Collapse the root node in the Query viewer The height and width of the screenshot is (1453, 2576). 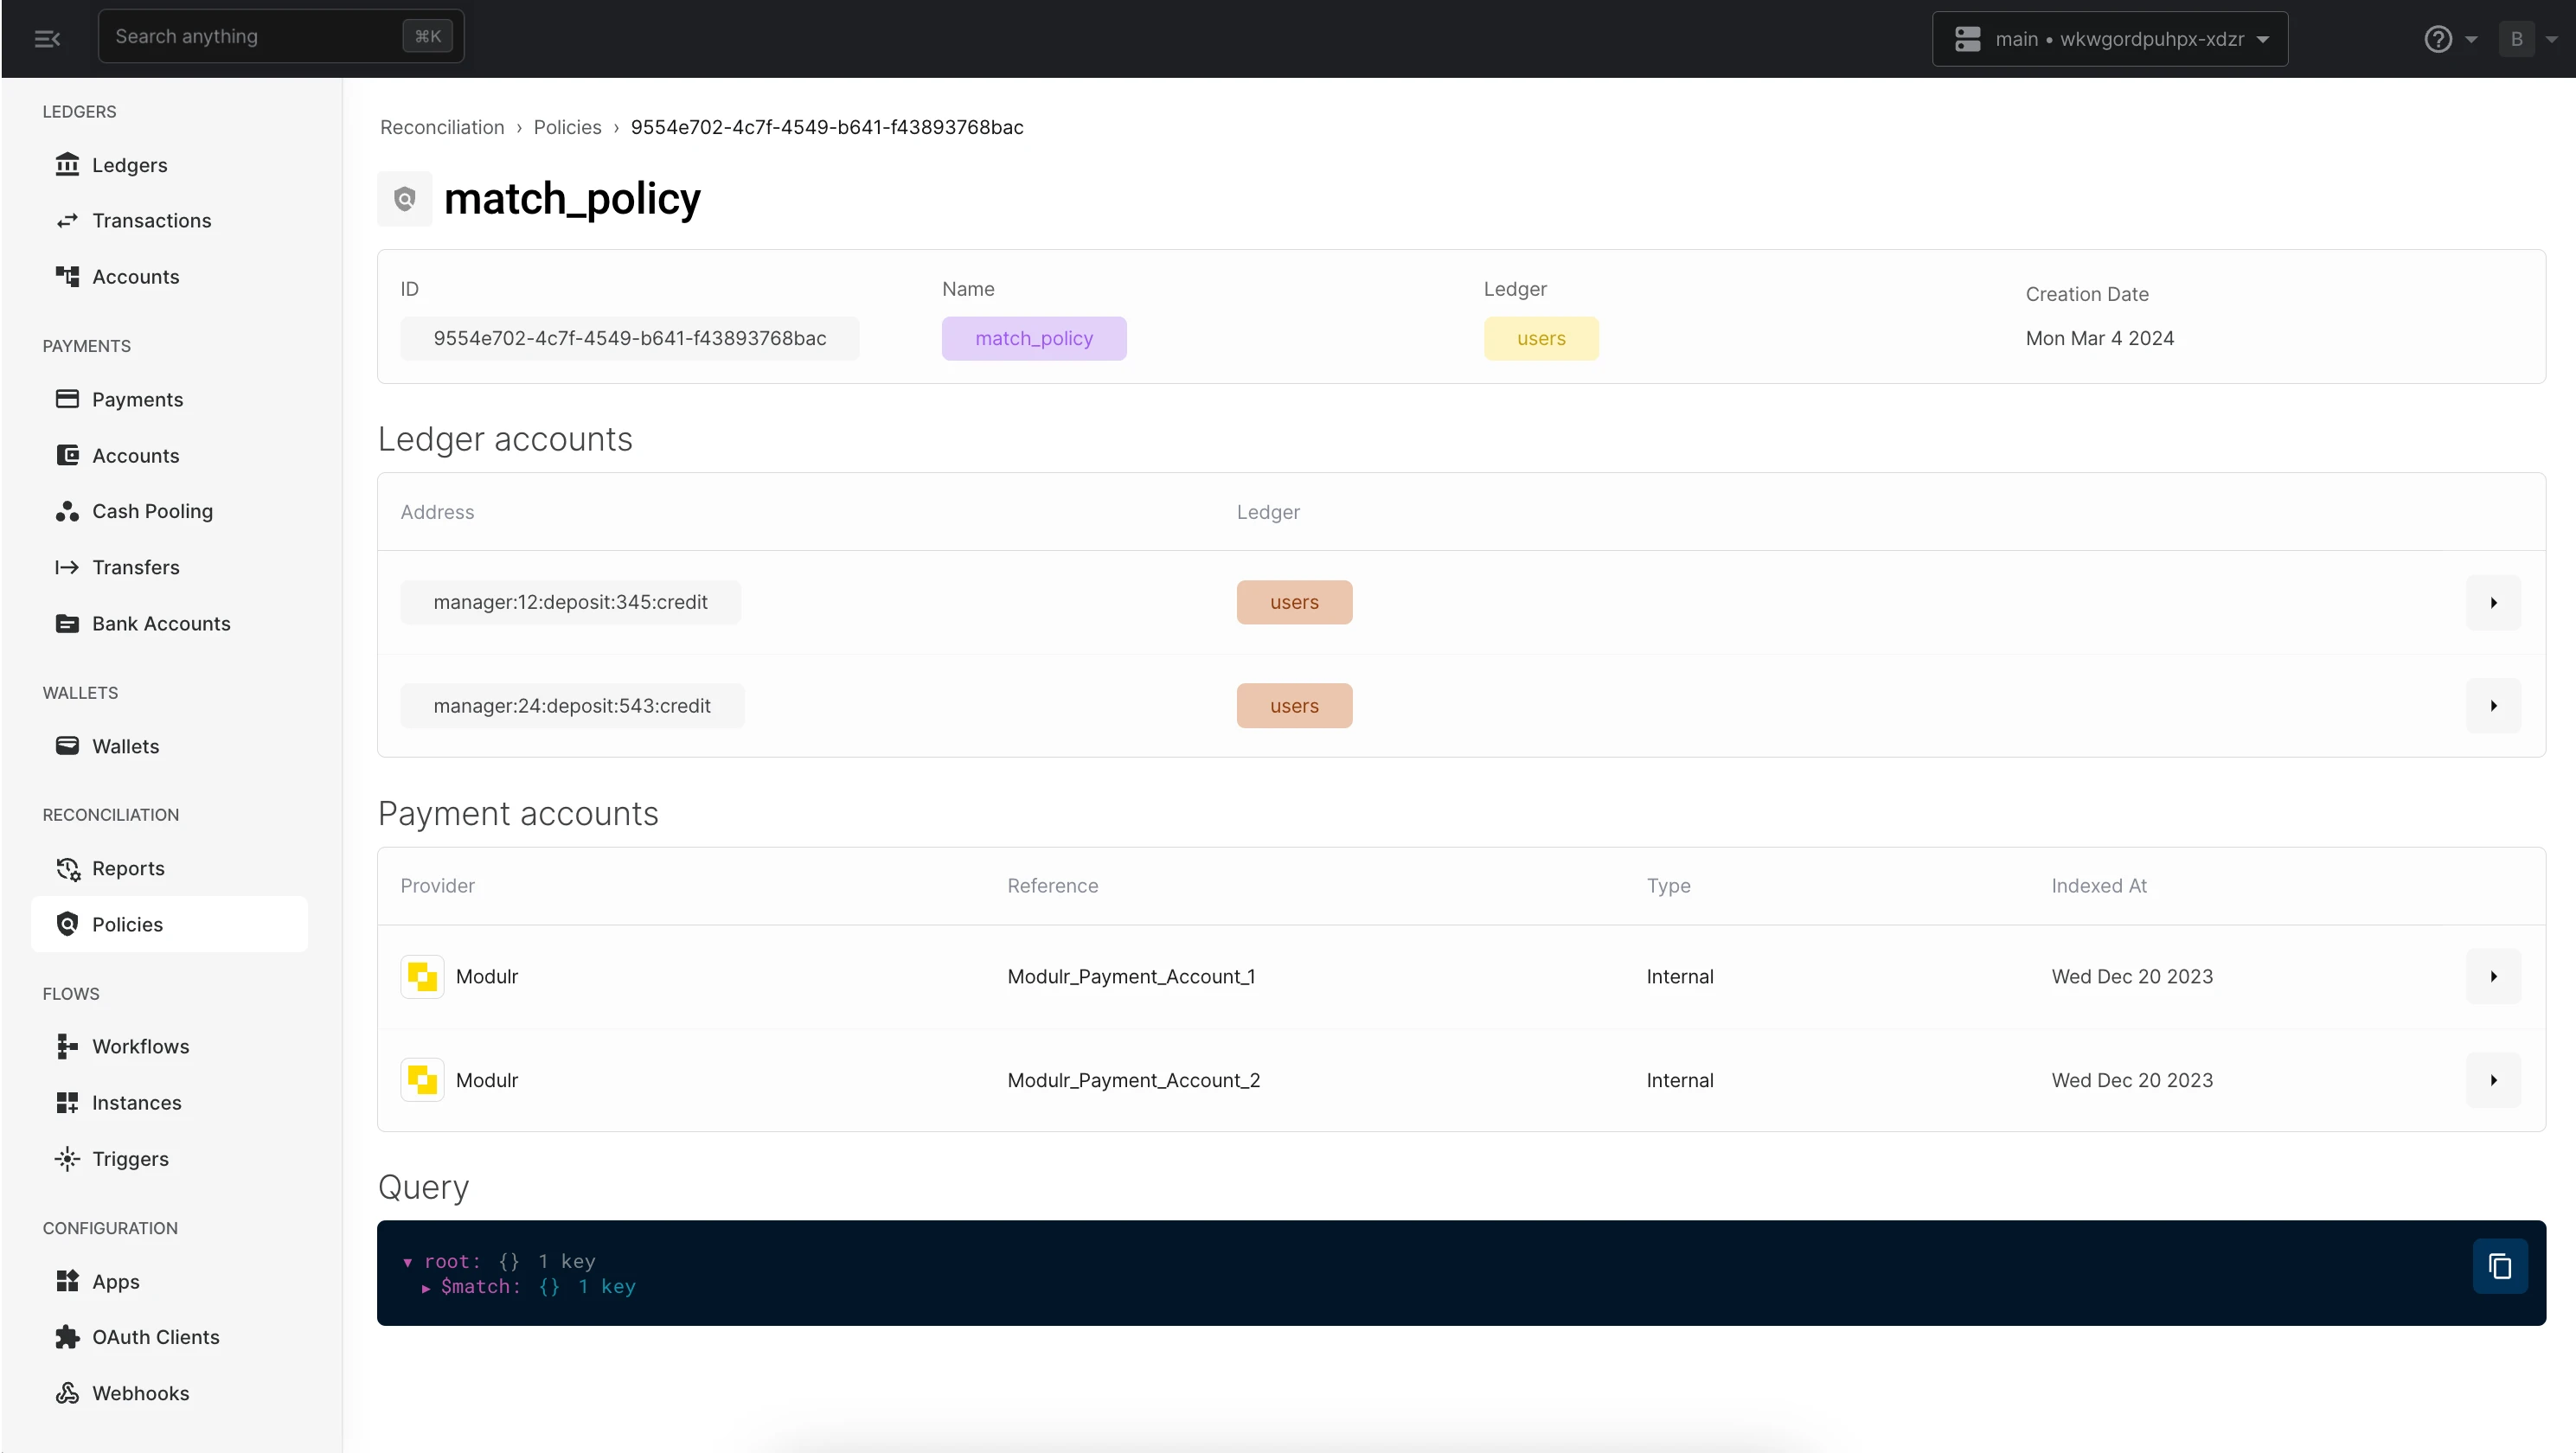(x=408, y=1261)
